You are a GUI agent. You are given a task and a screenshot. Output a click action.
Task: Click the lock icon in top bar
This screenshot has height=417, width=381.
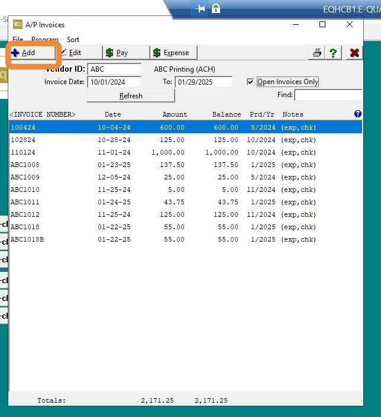click(x=216, y=8)
